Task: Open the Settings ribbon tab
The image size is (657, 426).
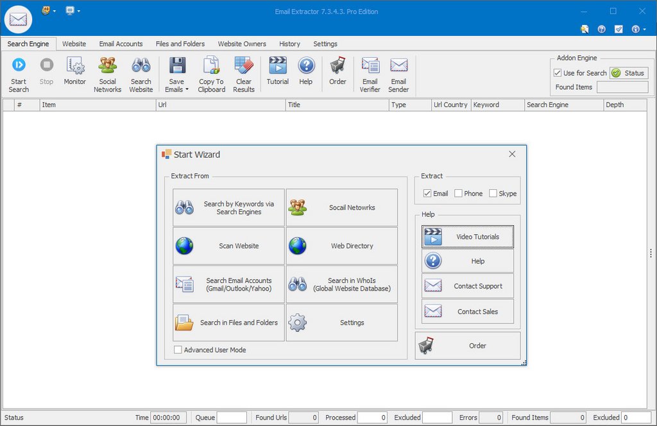Action: (x=325, y=44)
